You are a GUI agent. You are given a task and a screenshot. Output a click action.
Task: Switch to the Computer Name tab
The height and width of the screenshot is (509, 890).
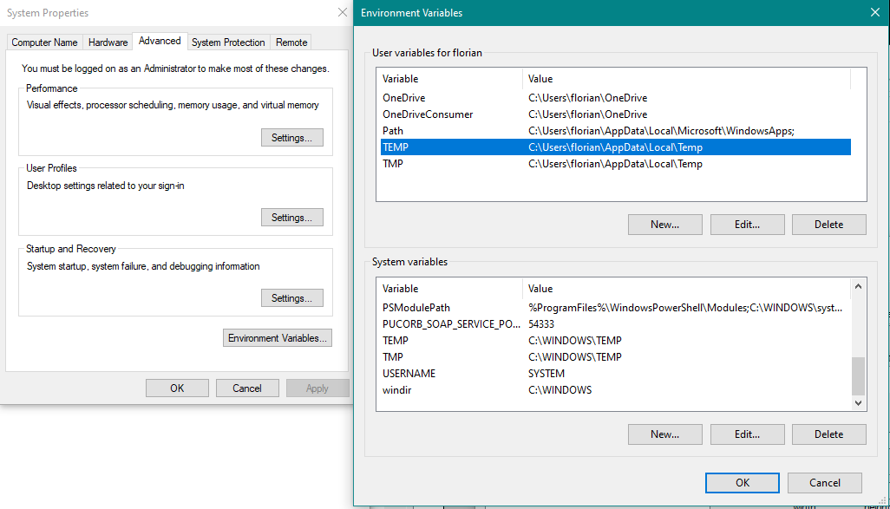click(x=44, y=42)
